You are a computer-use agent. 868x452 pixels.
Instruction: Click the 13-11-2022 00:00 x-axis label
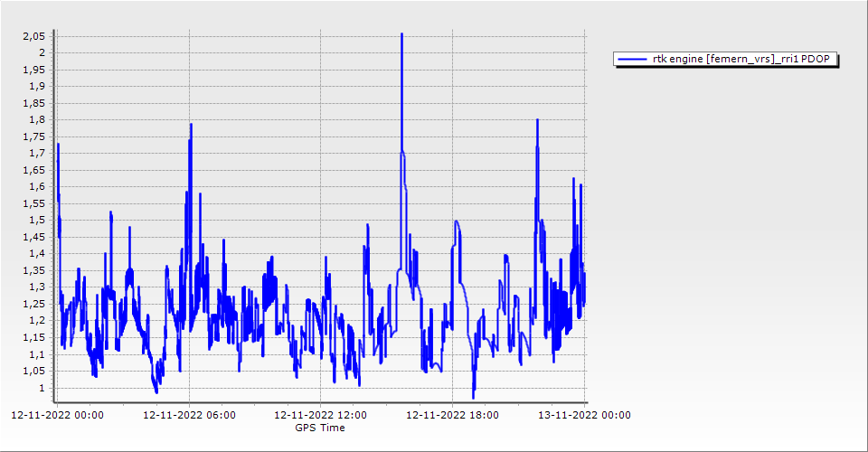click(585, 416)
